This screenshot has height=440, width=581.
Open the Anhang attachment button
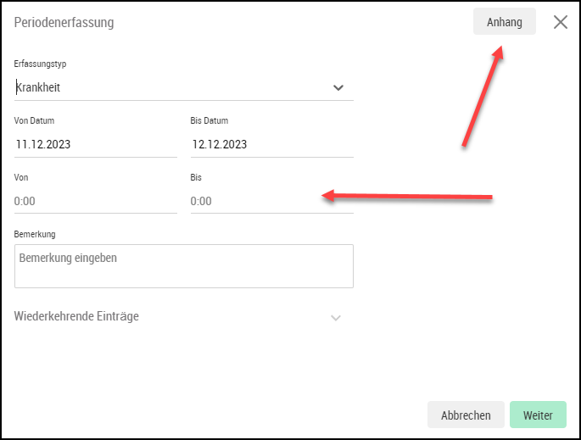tap(505, 22)
